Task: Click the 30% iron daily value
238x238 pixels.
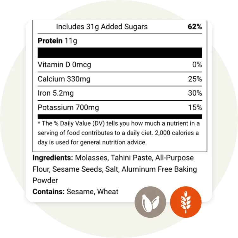Action: click(195, 93)
